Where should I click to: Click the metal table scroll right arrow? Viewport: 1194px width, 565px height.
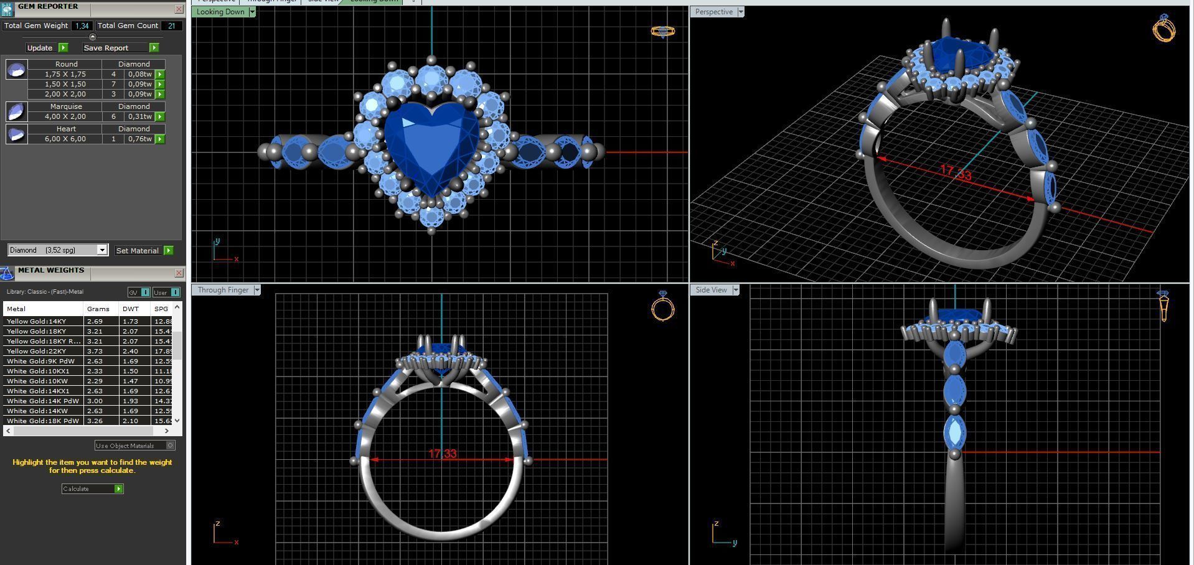(x=166, y=431)
